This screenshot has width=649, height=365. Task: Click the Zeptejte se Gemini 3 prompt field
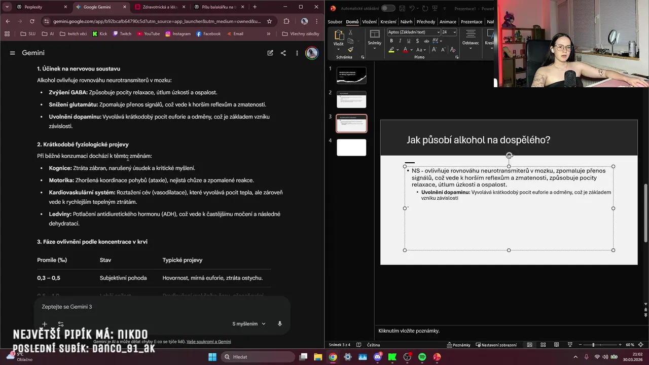[162, 307]
